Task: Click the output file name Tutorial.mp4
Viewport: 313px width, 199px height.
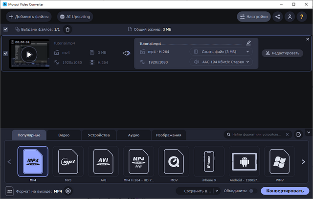Action: click(150, 44)
